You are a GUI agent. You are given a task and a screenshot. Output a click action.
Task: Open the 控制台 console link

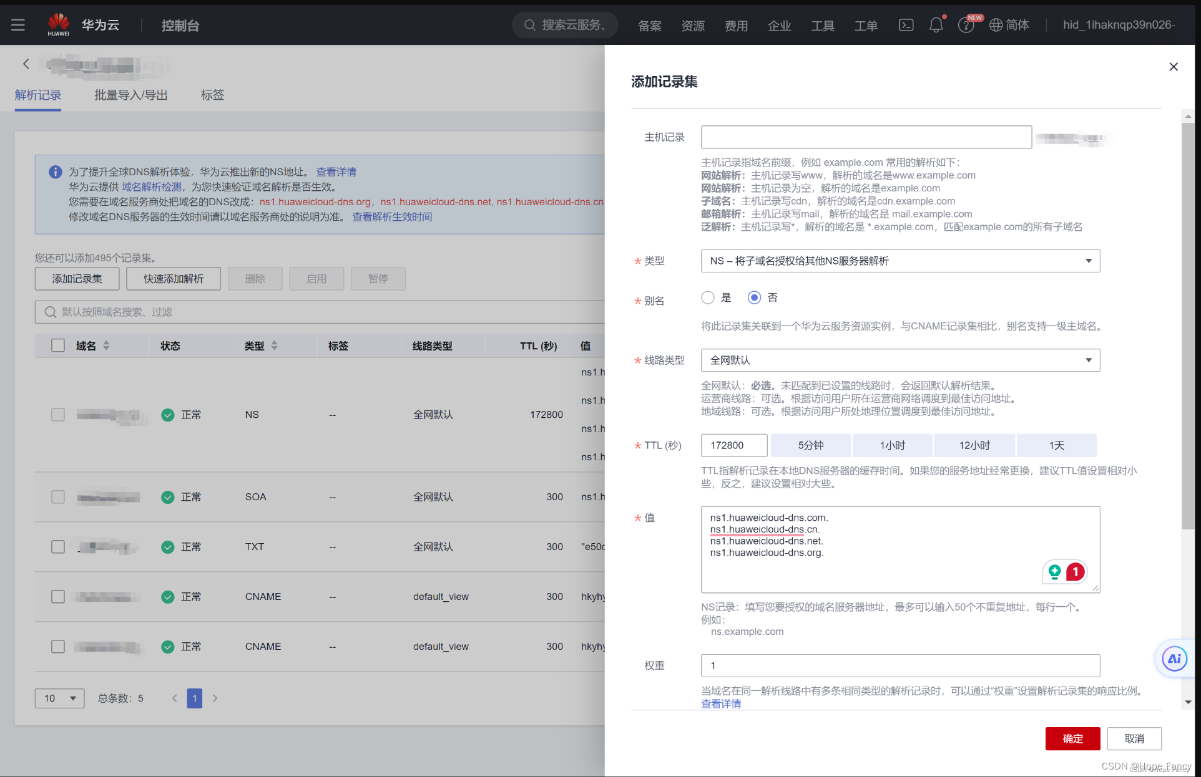(180, 26)
